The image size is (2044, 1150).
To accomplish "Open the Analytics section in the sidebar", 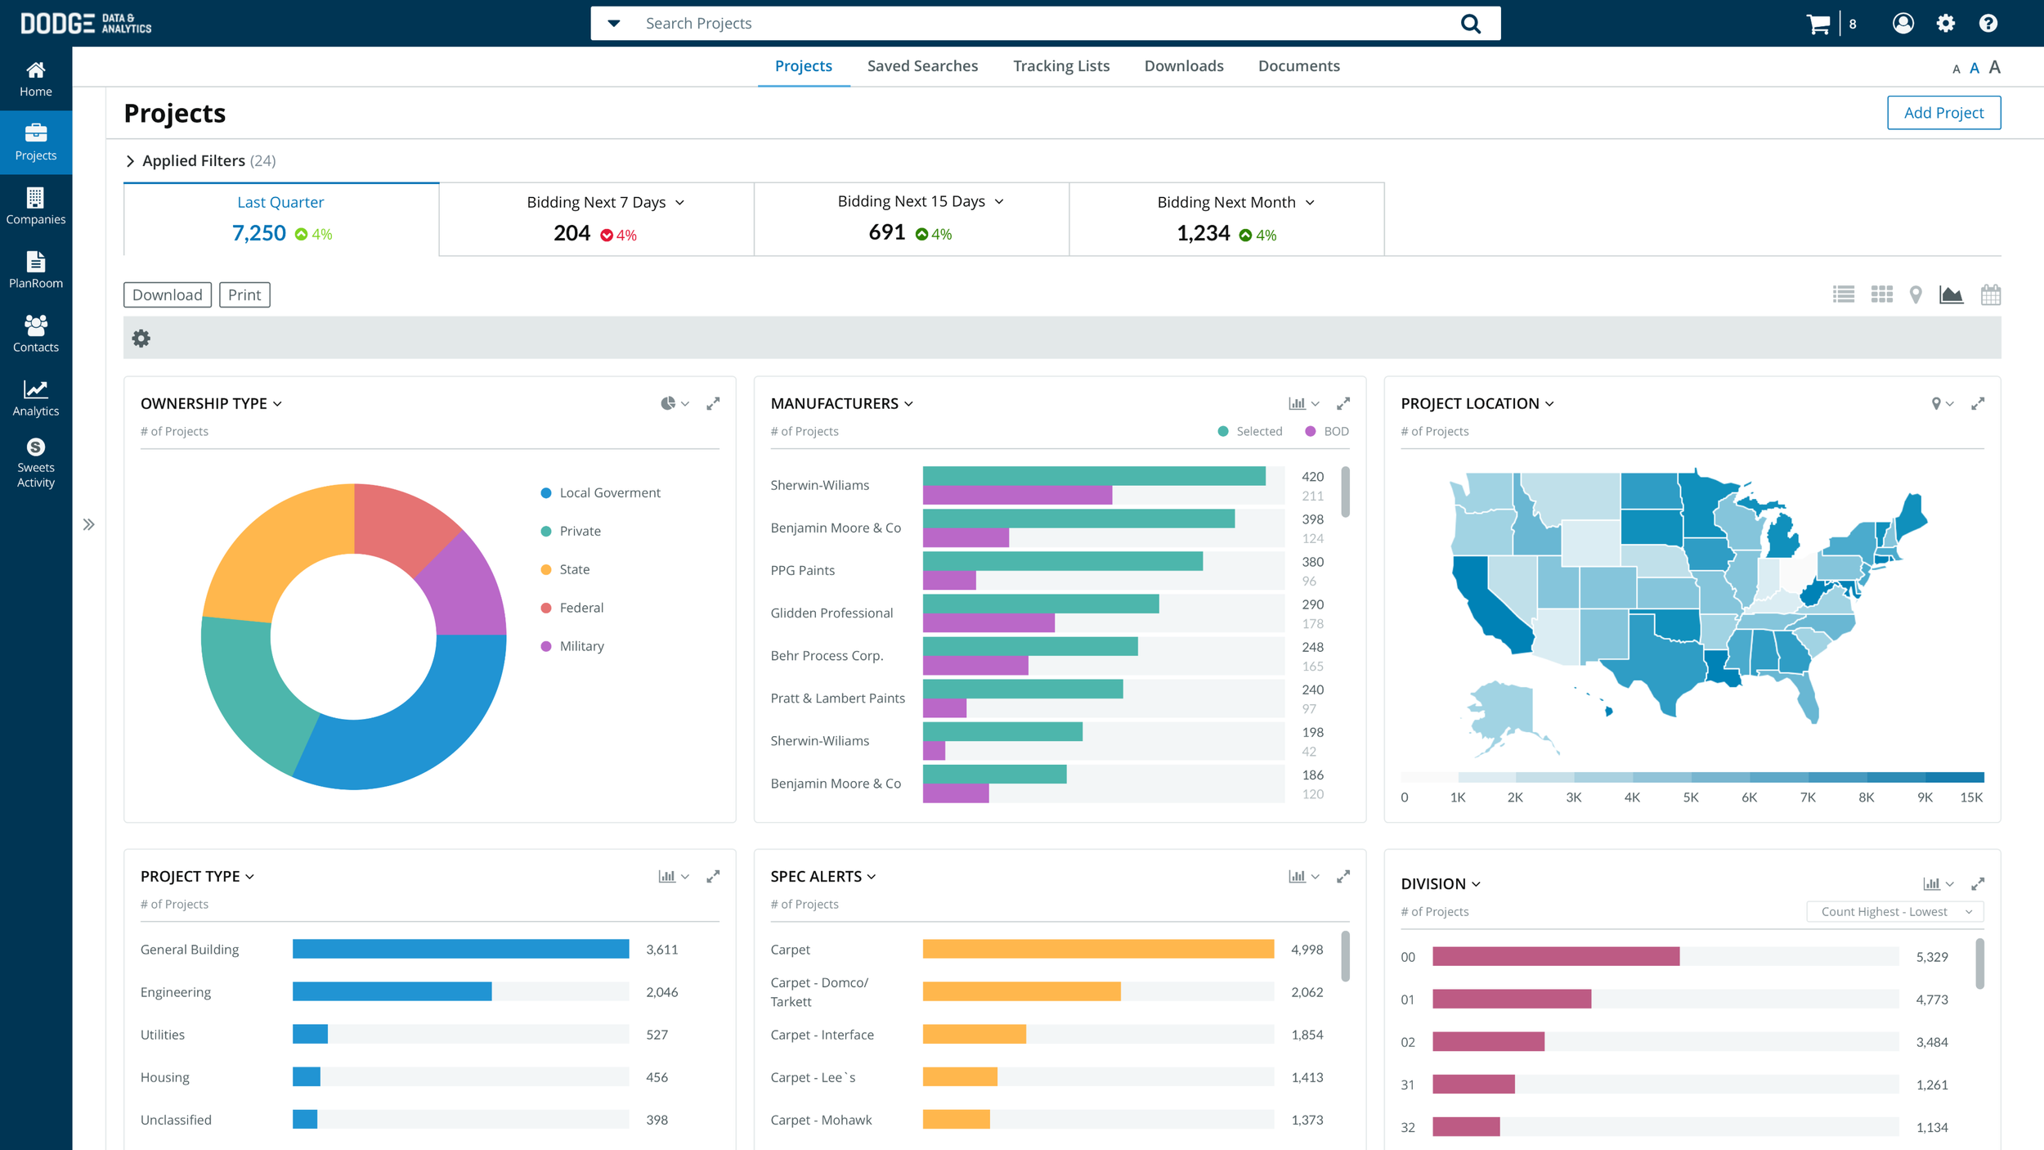I will pos(35,398).
